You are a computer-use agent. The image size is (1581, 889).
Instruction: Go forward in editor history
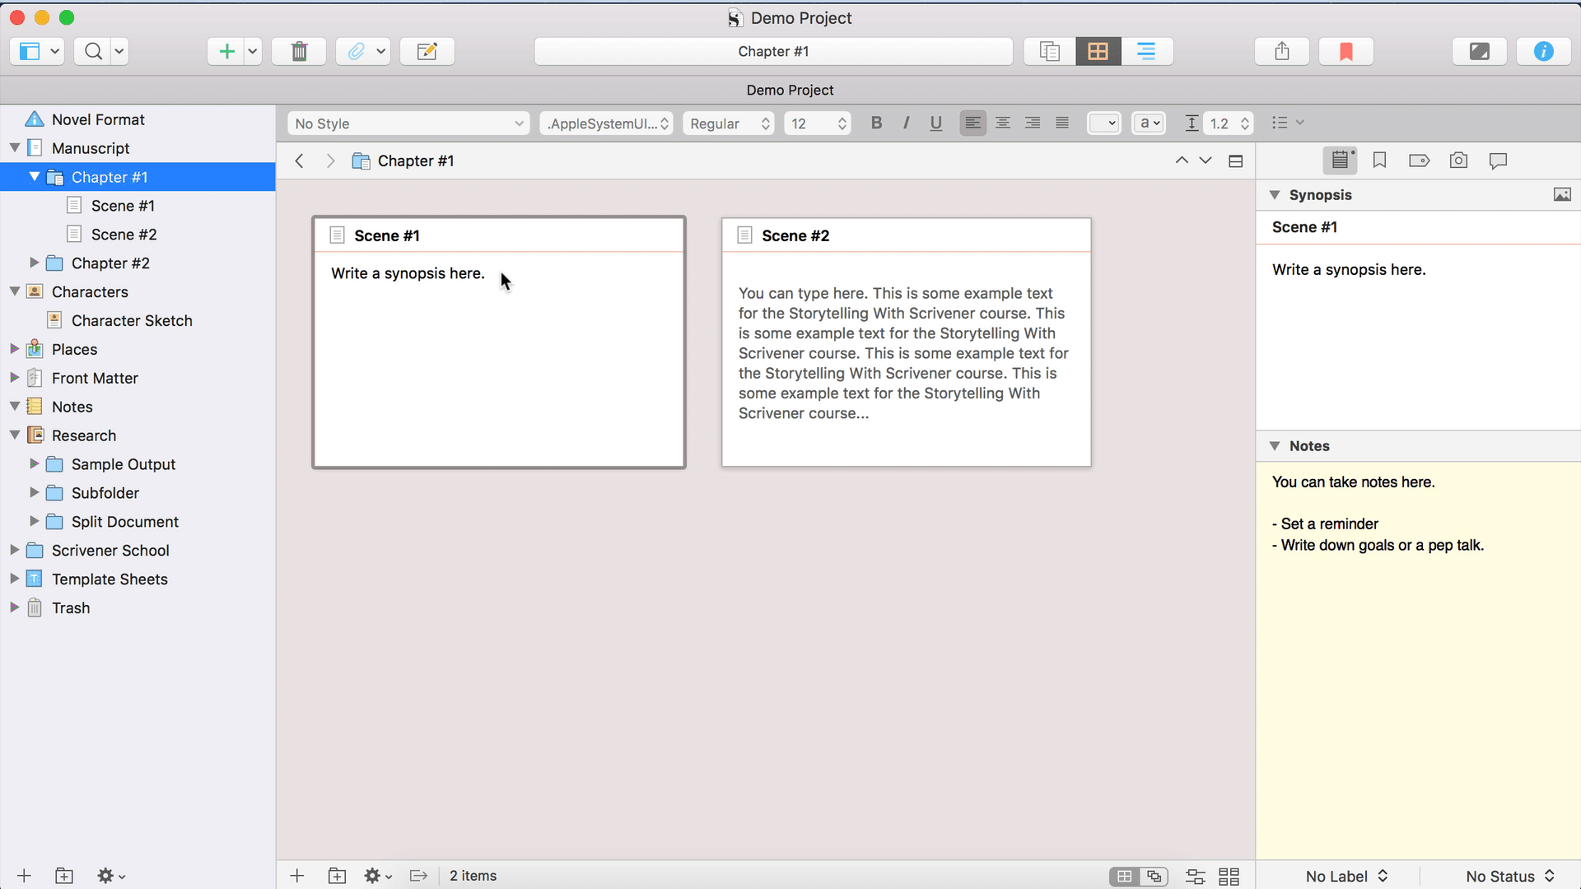(x=330, y=161)
